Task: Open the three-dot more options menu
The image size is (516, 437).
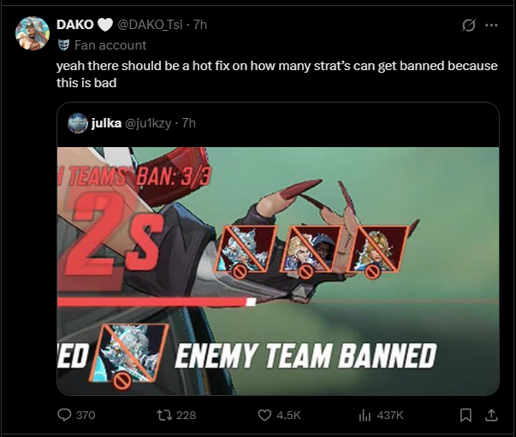Action: [492, 25]
